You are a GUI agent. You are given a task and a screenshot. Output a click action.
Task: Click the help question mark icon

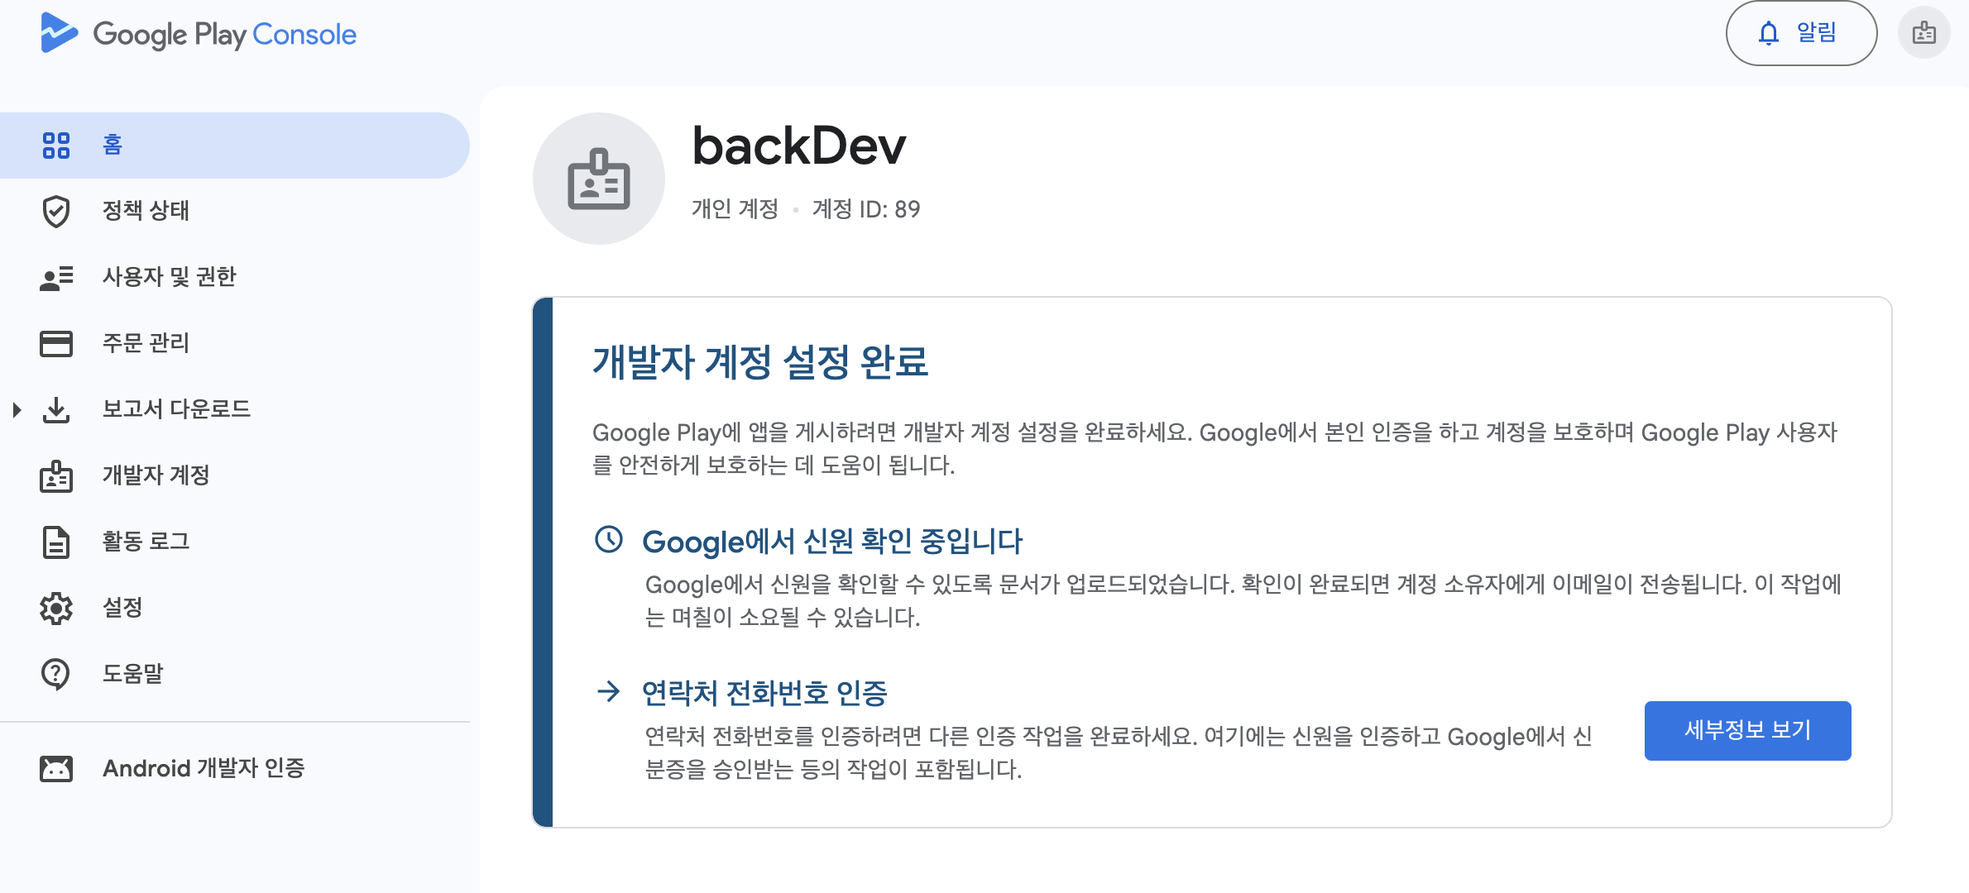tap(56, 674)
